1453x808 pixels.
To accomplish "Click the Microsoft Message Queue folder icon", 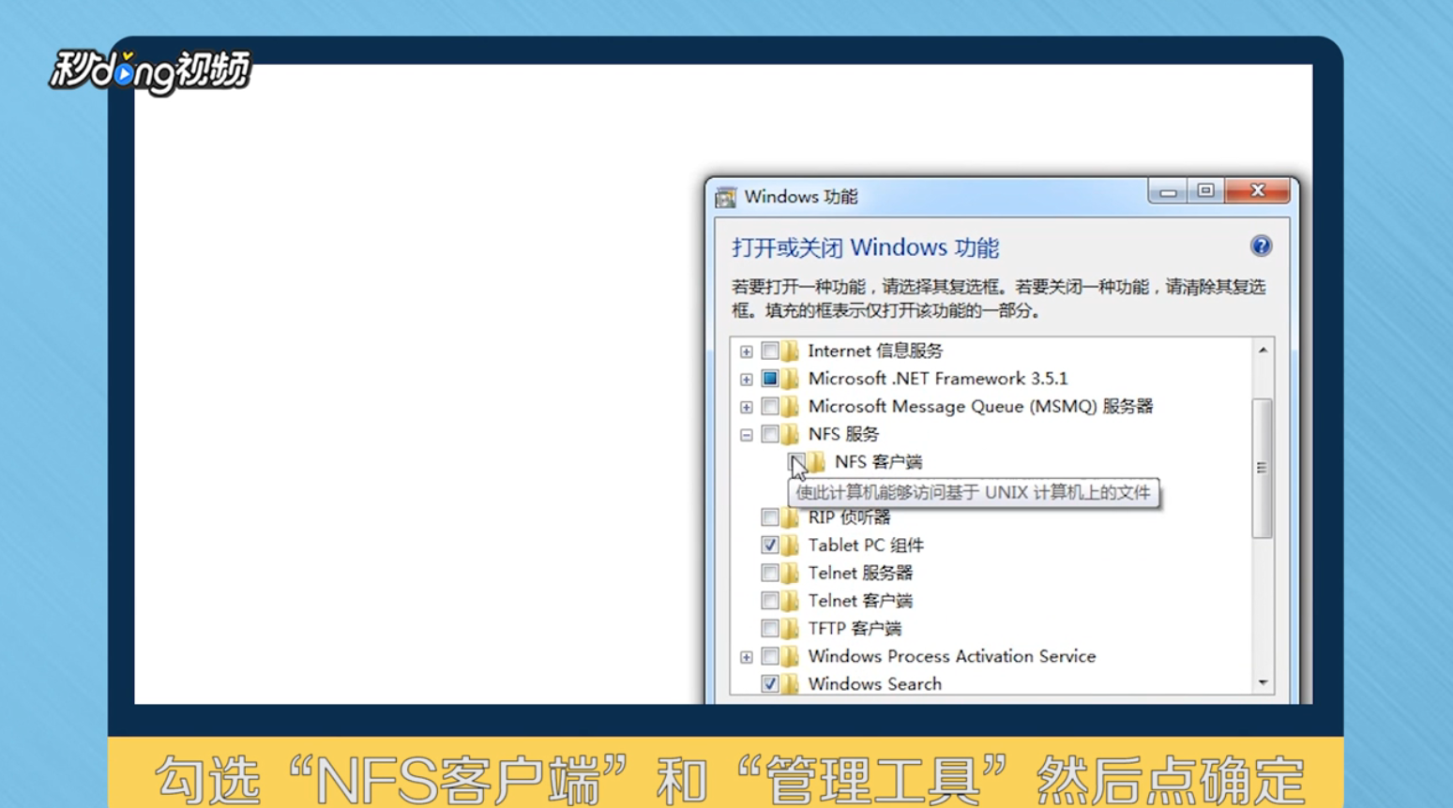I will point(791,406).
